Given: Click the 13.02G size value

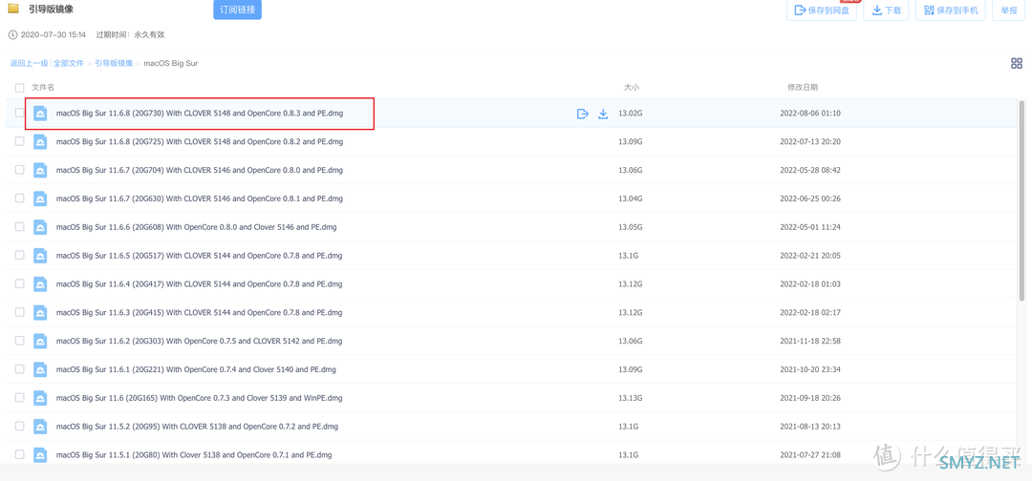Looking at the screenshot, I should [631, 114].
